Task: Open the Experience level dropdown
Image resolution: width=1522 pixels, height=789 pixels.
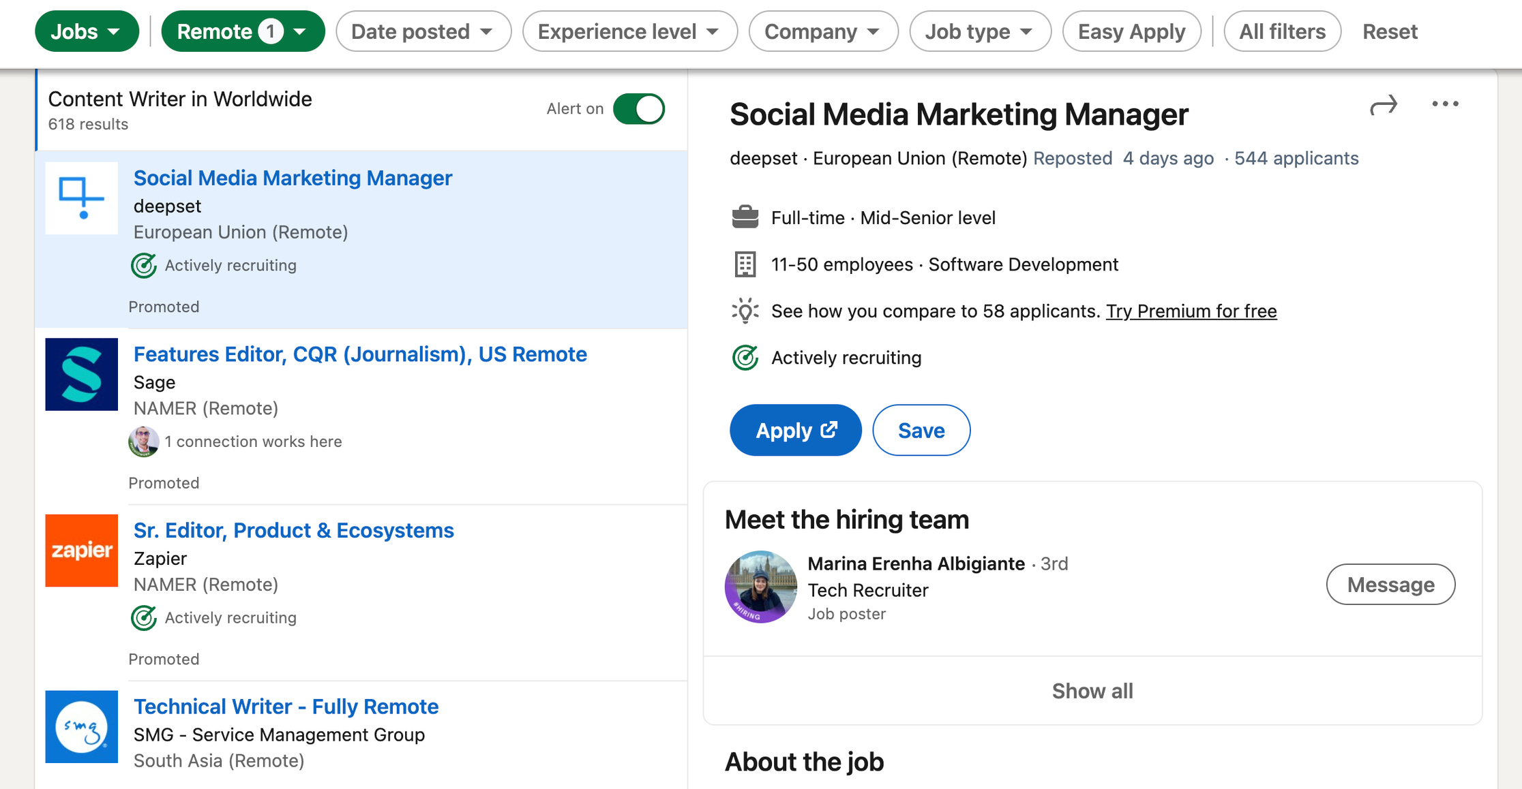Action: (x=629, y=31)
